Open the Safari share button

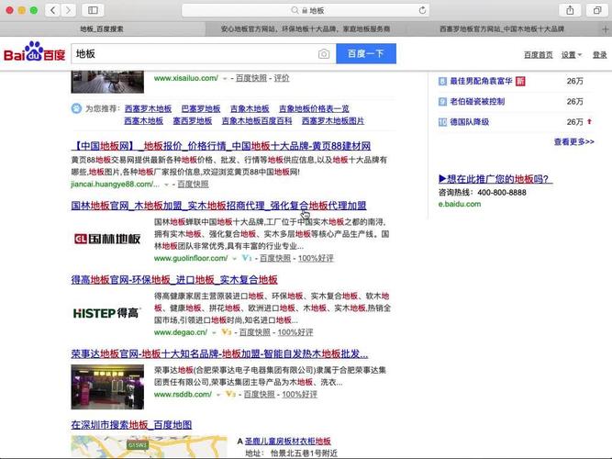[x=570, y=10]
